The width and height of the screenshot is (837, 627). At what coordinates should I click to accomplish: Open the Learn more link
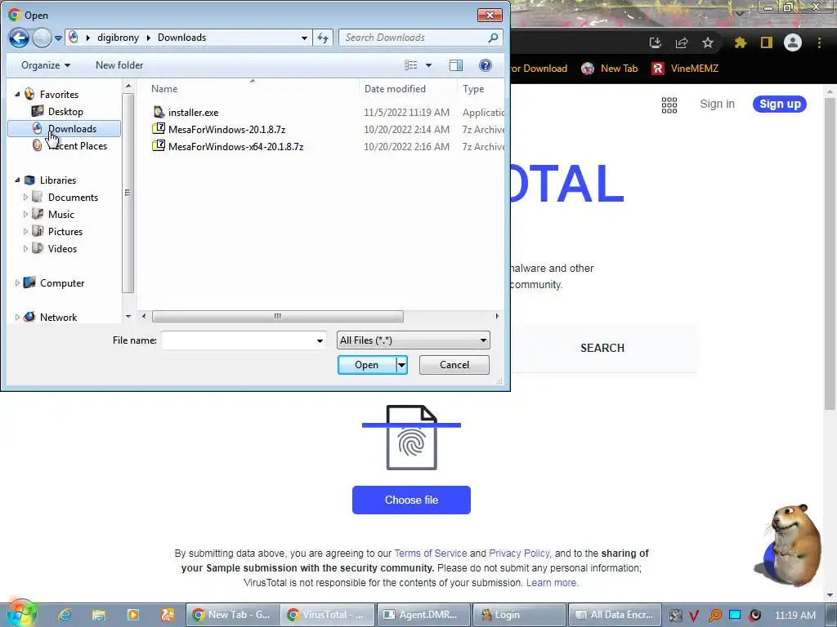click(552, 583)
